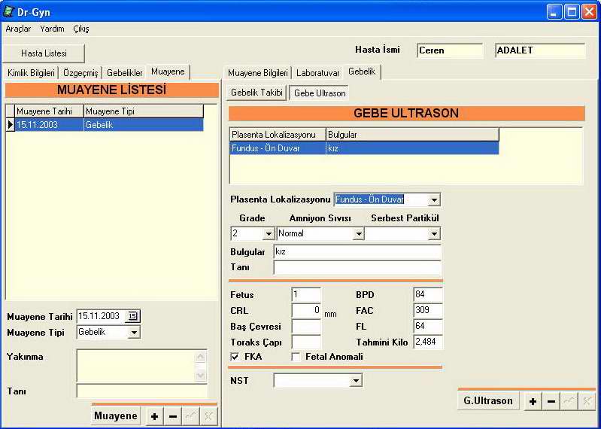This screenshot has width=601, height=429.
Task: Click the Yakınma text area scrollbar
Action: click(x=201, y=366)
